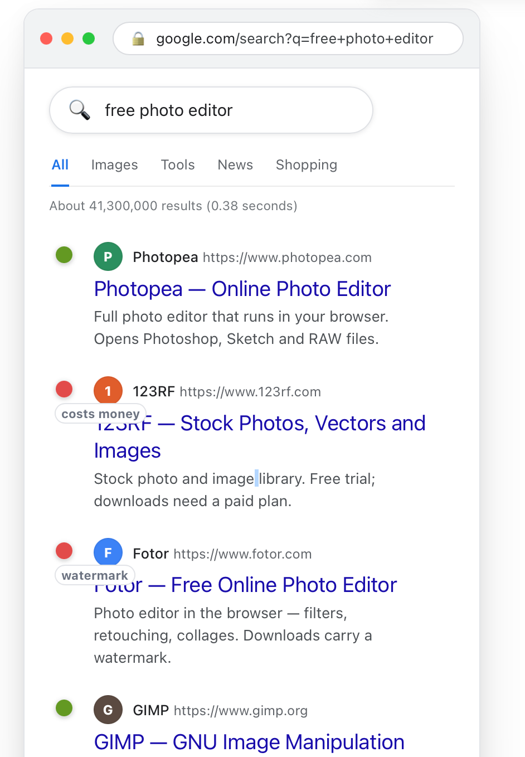Click the padlock icon in address bar
The width and height of the screenshot is (525, 757).
pyautogui.click(x=138, y=38)
